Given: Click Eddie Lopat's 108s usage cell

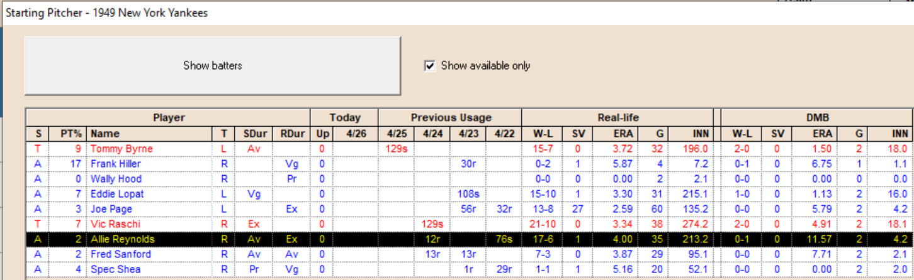Looking at the screenshot, I should 468,194.
